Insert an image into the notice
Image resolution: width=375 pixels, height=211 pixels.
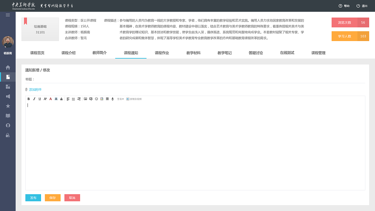(85, 99)
